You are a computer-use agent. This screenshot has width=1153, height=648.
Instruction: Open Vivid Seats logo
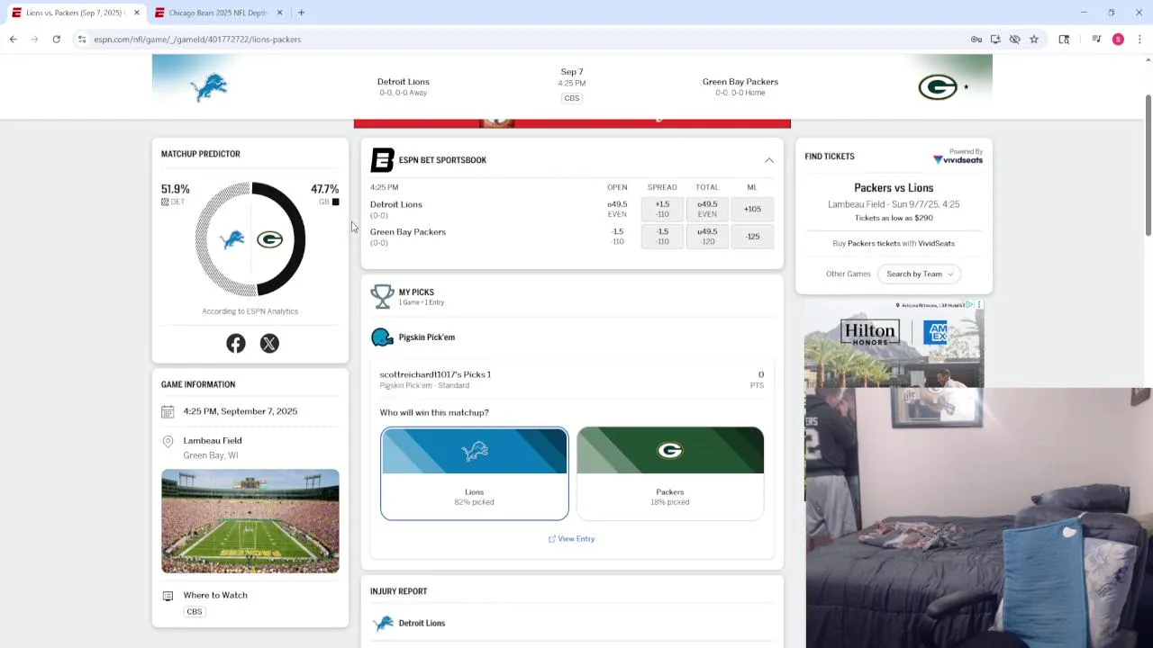tap(958, 159)
